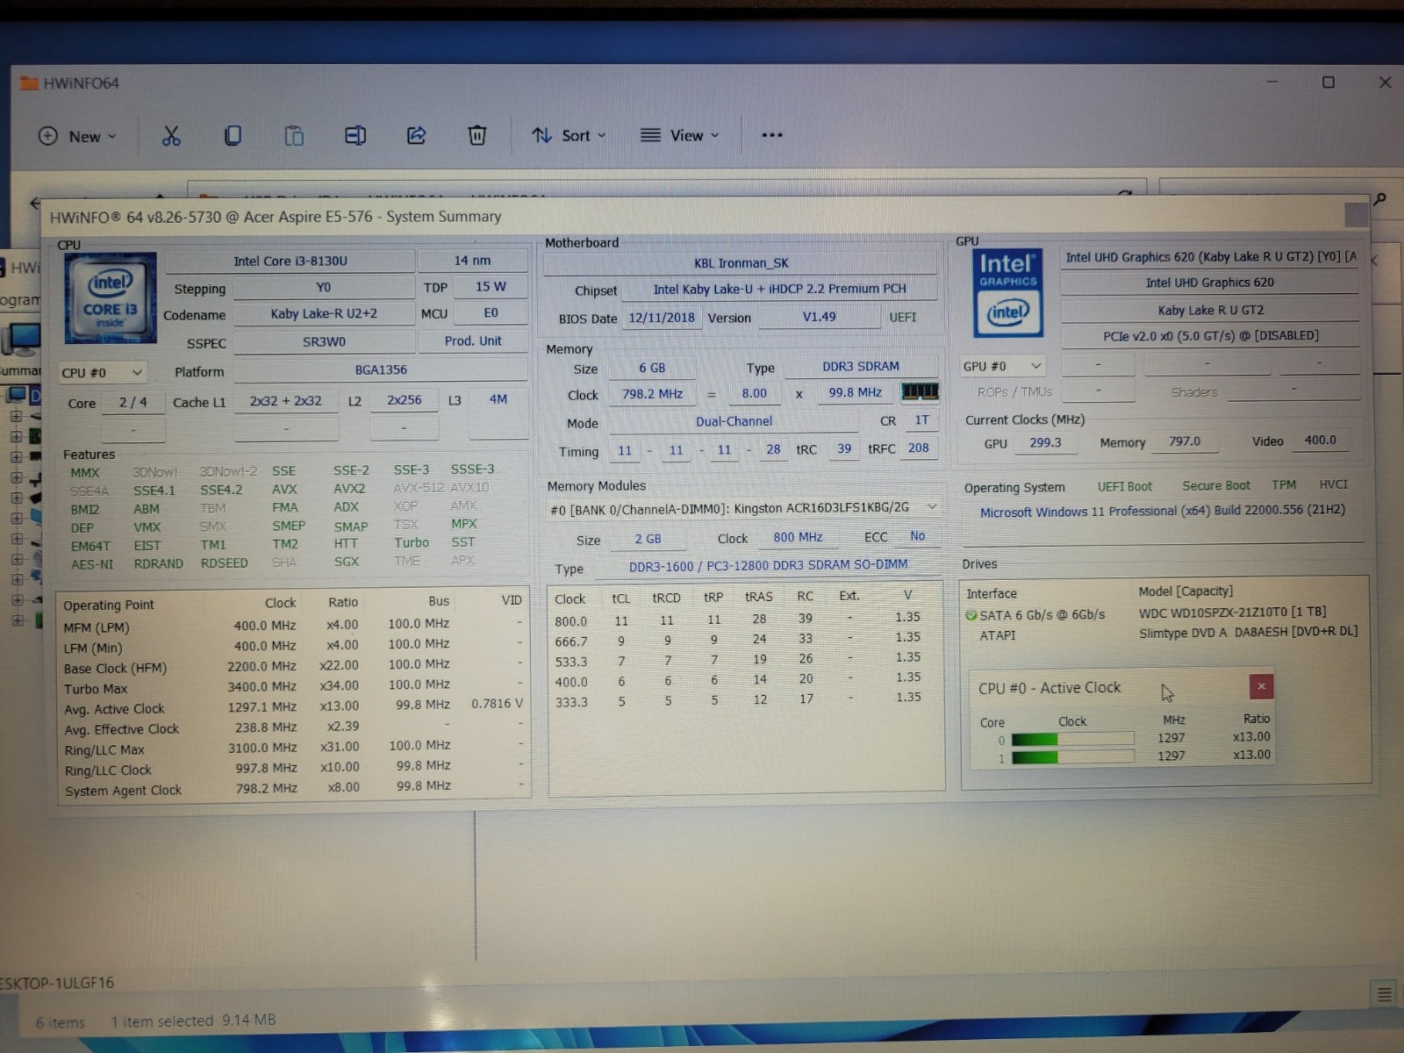1404x1053 pixels.
Task: Open the See more three-dots menu
Action: [771, 135]
